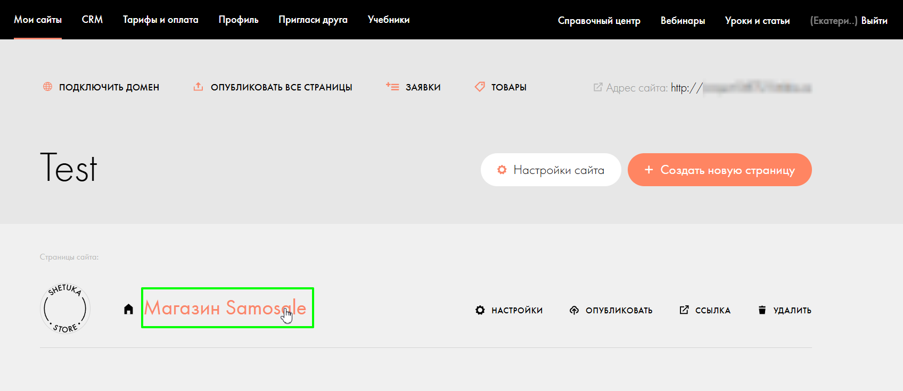903x391 pixels.
Task: Click the gear icon for page Настройки
Action: (x=480, y=310)
